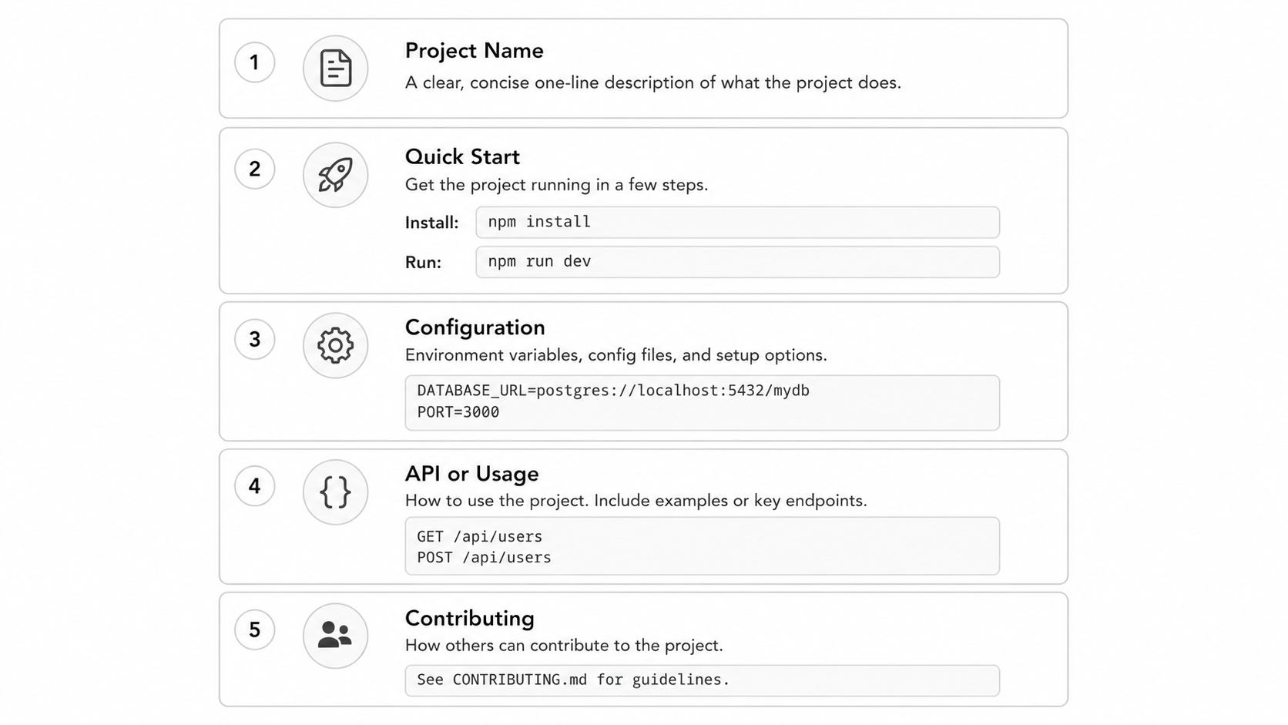Click the rocket icon for Quick Start

[x=335, y=175]
